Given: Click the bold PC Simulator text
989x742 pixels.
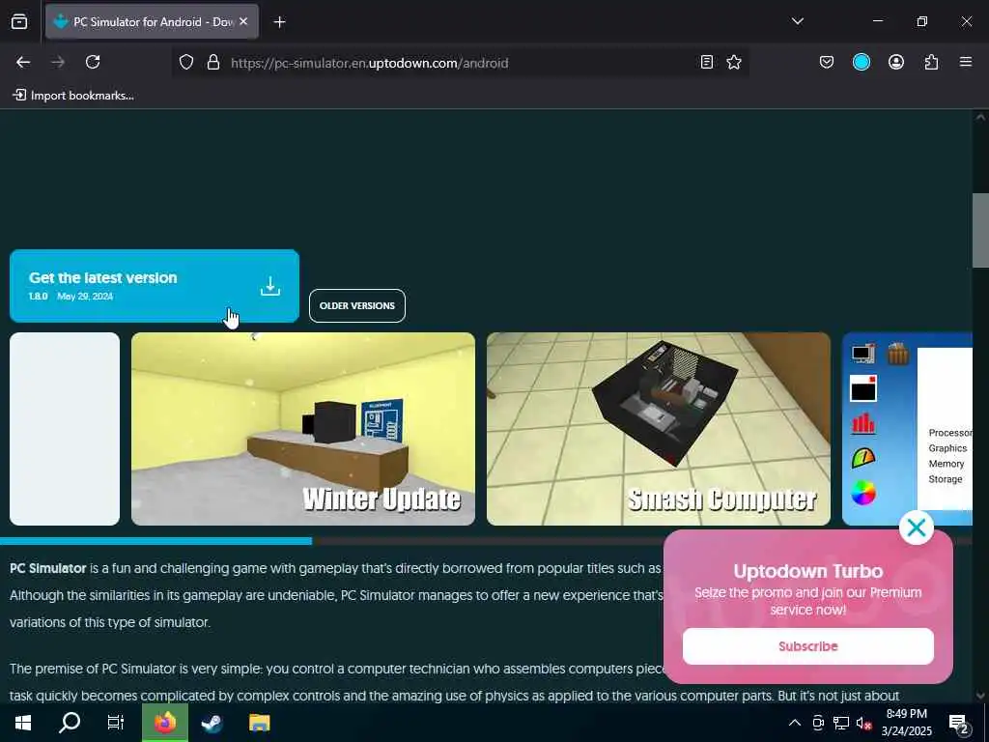Looking at the screenshot, I should 48,568.
